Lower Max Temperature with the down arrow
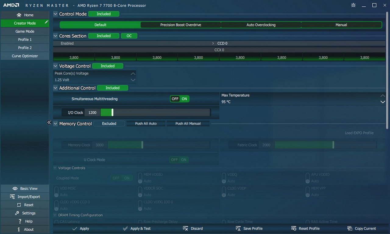 pos(383,102)
